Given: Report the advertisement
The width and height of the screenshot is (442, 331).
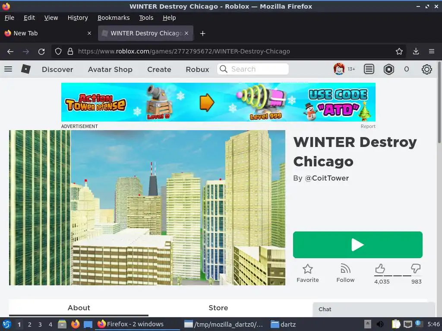Looking at the screenshot, I should (368, 126).
